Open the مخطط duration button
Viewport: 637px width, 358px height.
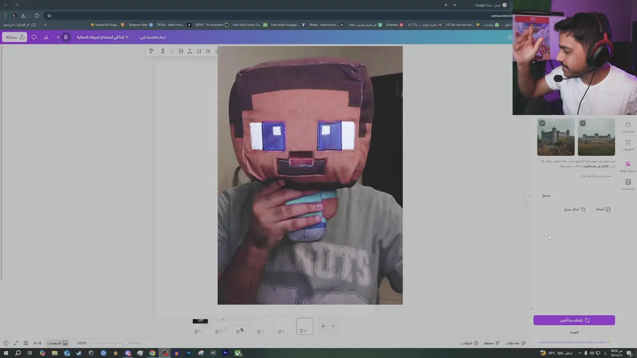[x=492, y=343]
